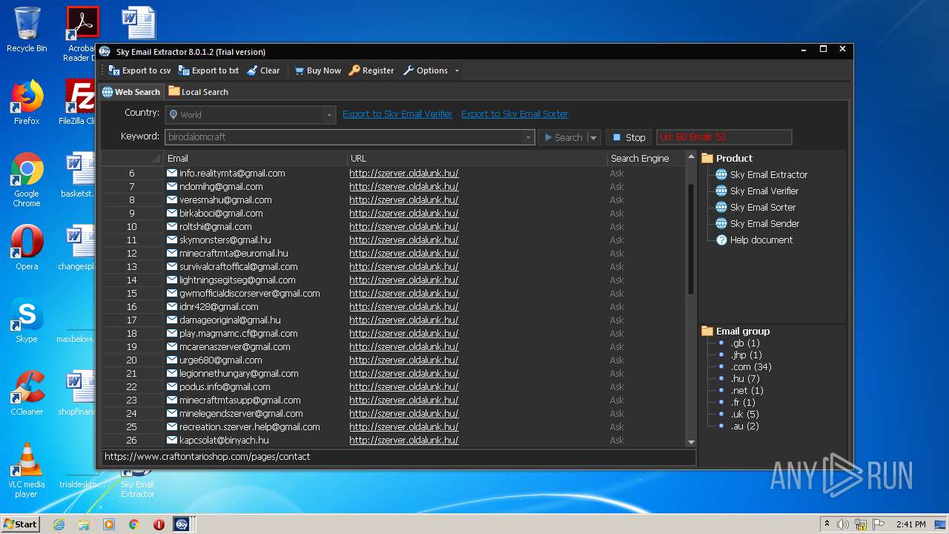Switch to the Web Search tab
This screenshot has width=949, height=534.
[x=131, y=92]
